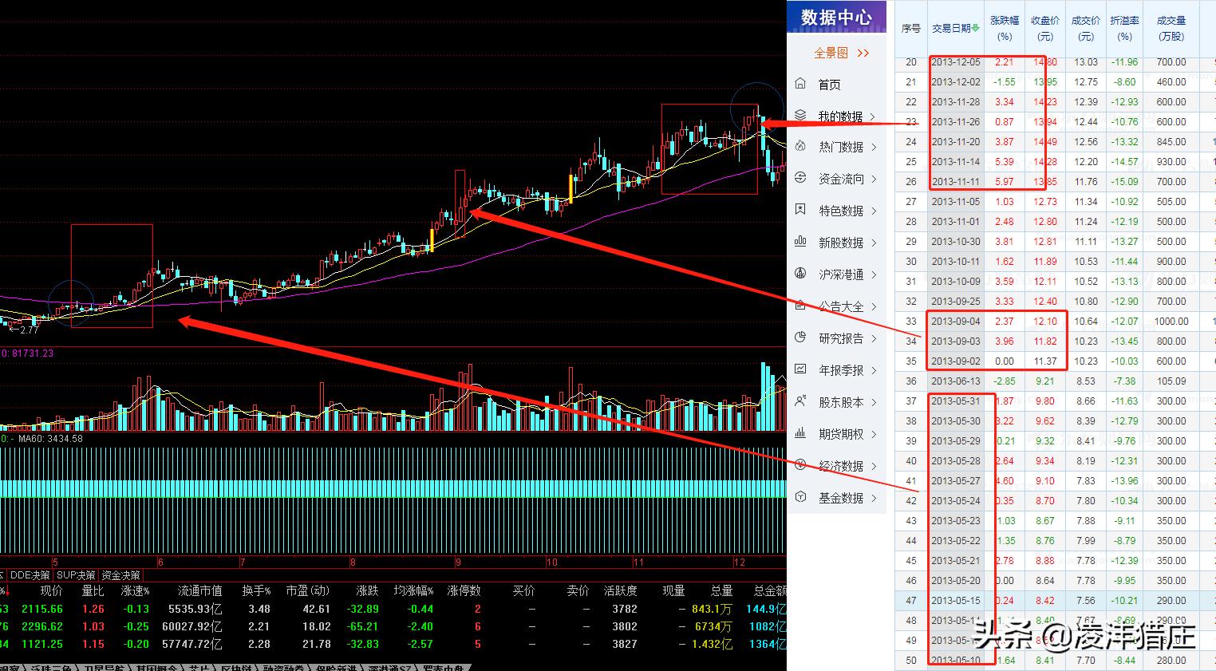Select the 2013-10-30 date cell
The height and width of the screenshot is (671, 1216).
(956, 242)
